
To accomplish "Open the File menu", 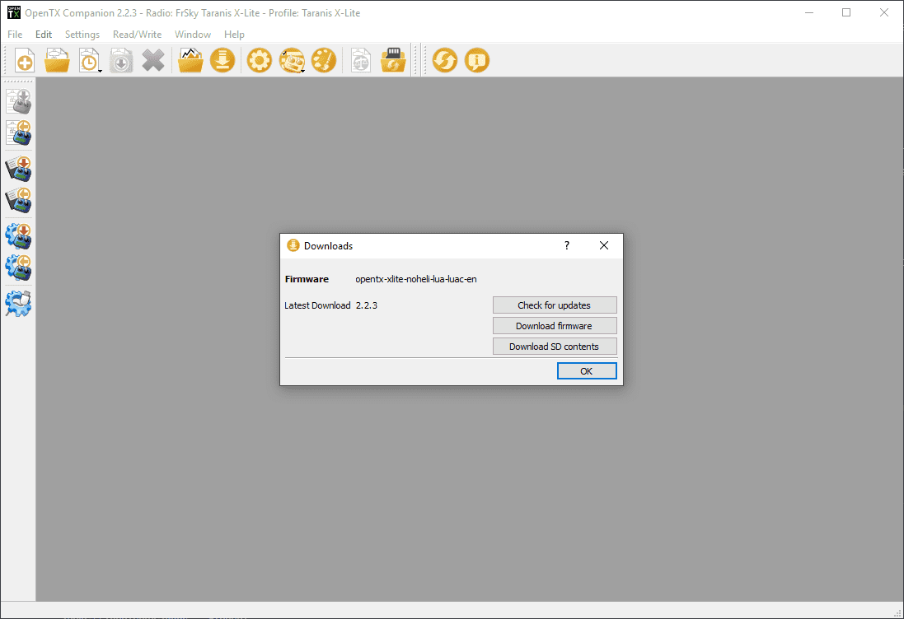I will pyautogui.click(x=15, y=35).
